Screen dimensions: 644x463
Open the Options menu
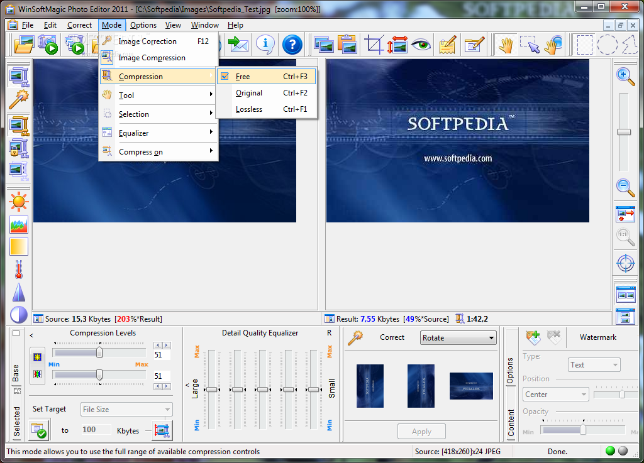tap(143, 25)
